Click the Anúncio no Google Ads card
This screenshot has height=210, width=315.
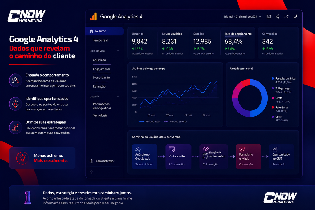click(x=145, y=157)
